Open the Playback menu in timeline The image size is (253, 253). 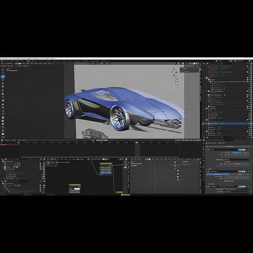pos(7,140)
